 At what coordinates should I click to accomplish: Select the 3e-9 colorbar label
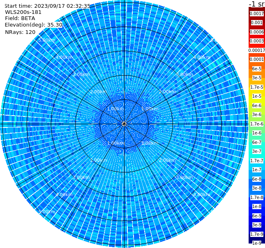tap(257, 225)
